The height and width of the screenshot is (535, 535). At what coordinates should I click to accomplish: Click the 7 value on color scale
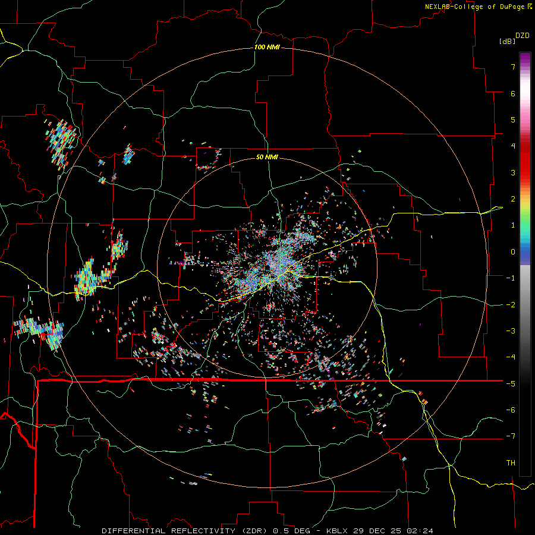[x=513, y=67]
